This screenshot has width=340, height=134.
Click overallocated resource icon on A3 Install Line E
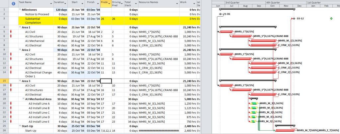click(x=11, y=121)
